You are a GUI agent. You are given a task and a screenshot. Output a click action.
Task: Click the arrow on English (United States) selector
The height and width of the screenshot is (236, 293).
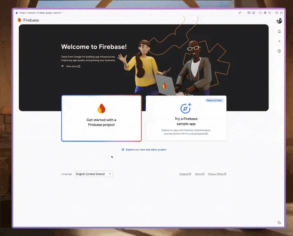(110, 174)
